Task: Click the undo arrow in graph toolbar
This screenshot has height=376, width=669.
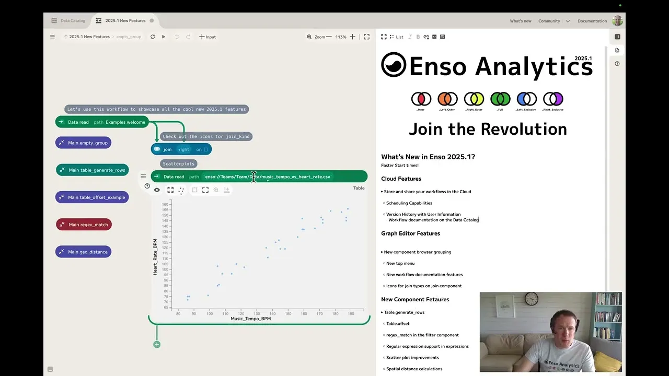Action: pyautogui.click(x=177, y=37)
